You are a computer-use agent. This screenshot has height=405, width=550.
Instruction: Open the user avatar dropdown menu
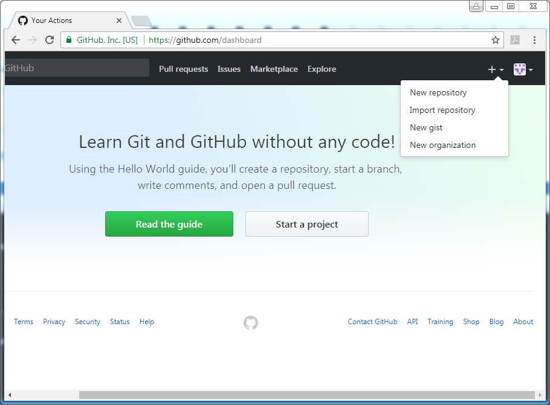click(523, 69)
